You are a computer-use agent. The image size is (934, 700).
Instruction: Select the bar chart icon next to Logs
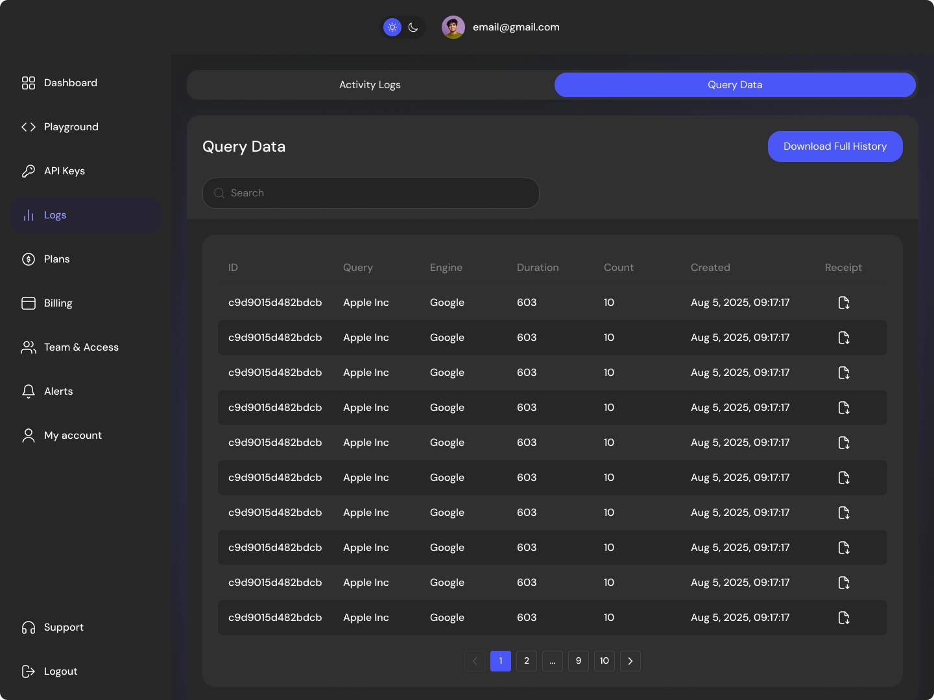click(28, 215)
